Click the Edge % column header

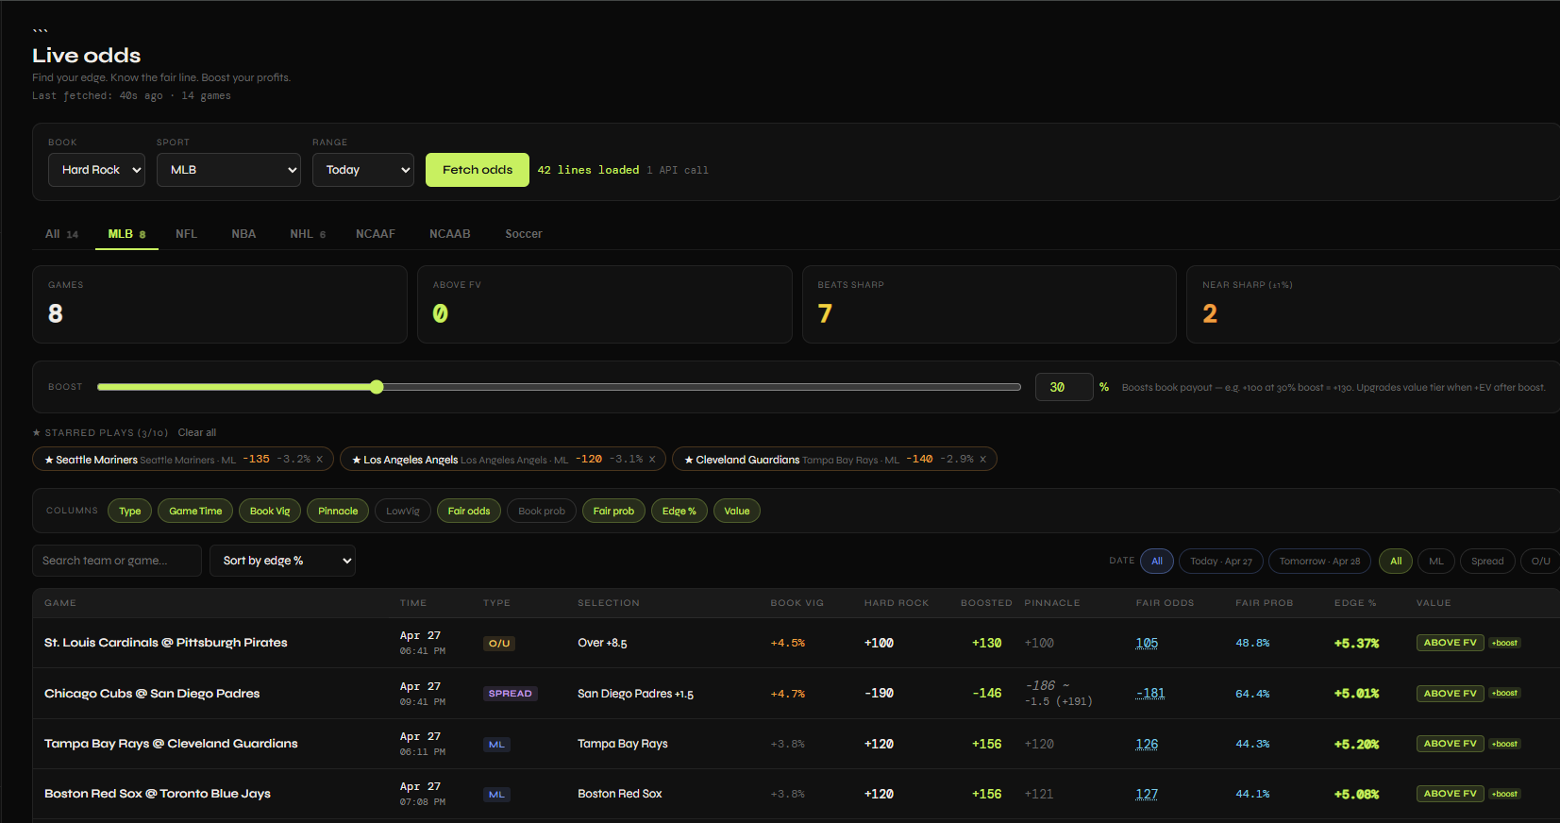(1355, 603)
